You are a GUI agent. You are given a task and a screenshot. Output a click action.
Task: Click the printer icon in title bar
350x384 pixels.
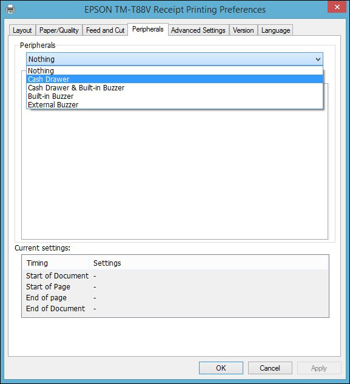10,9
